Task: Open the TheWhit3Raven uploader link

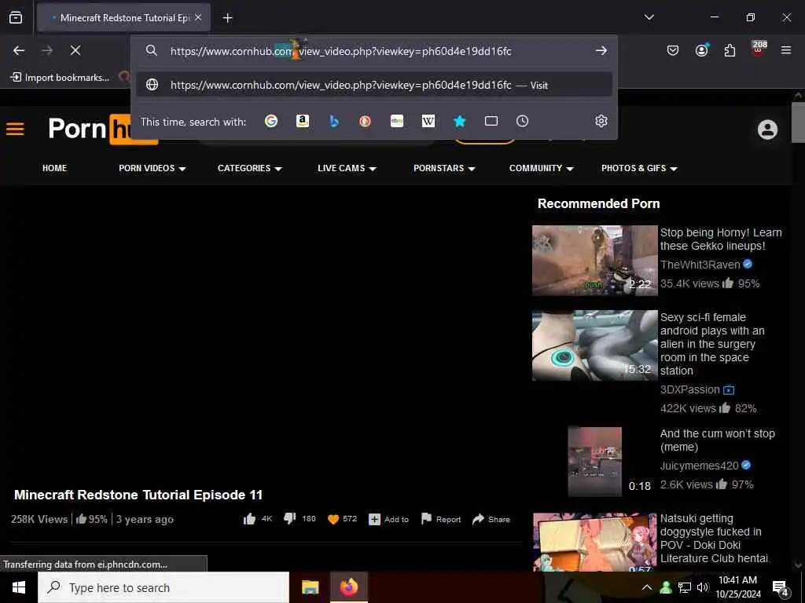Action: [x=700, y=265]
